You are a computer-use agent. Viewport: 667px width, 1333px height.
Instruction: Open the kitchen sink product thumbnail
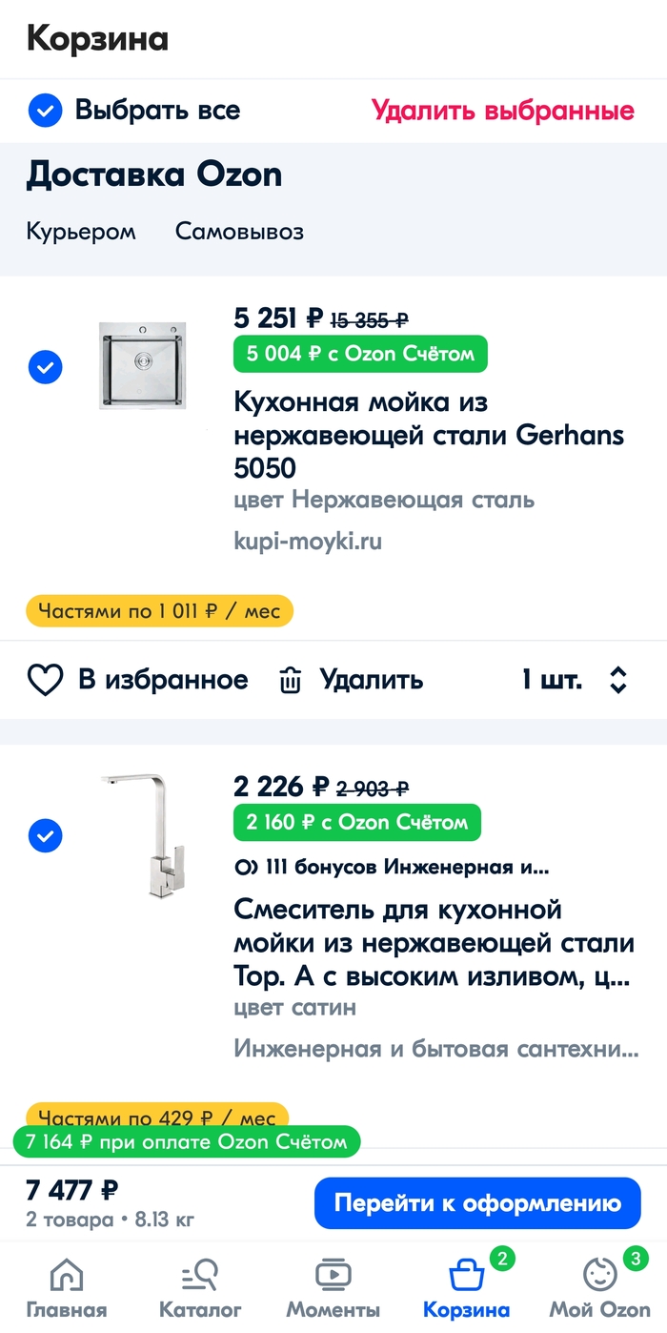pyautogui.click(x=143, y=367)
